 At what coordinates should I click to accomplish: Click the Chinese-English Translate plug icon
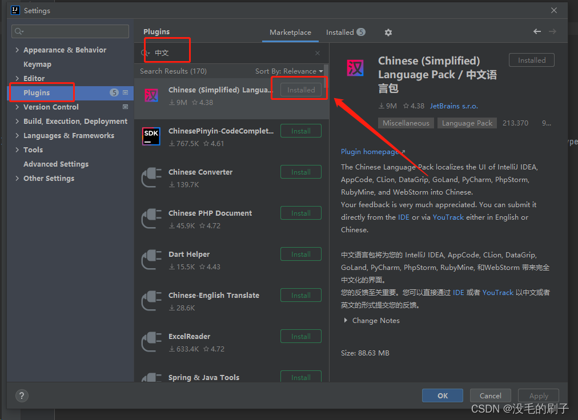point(151,301)
